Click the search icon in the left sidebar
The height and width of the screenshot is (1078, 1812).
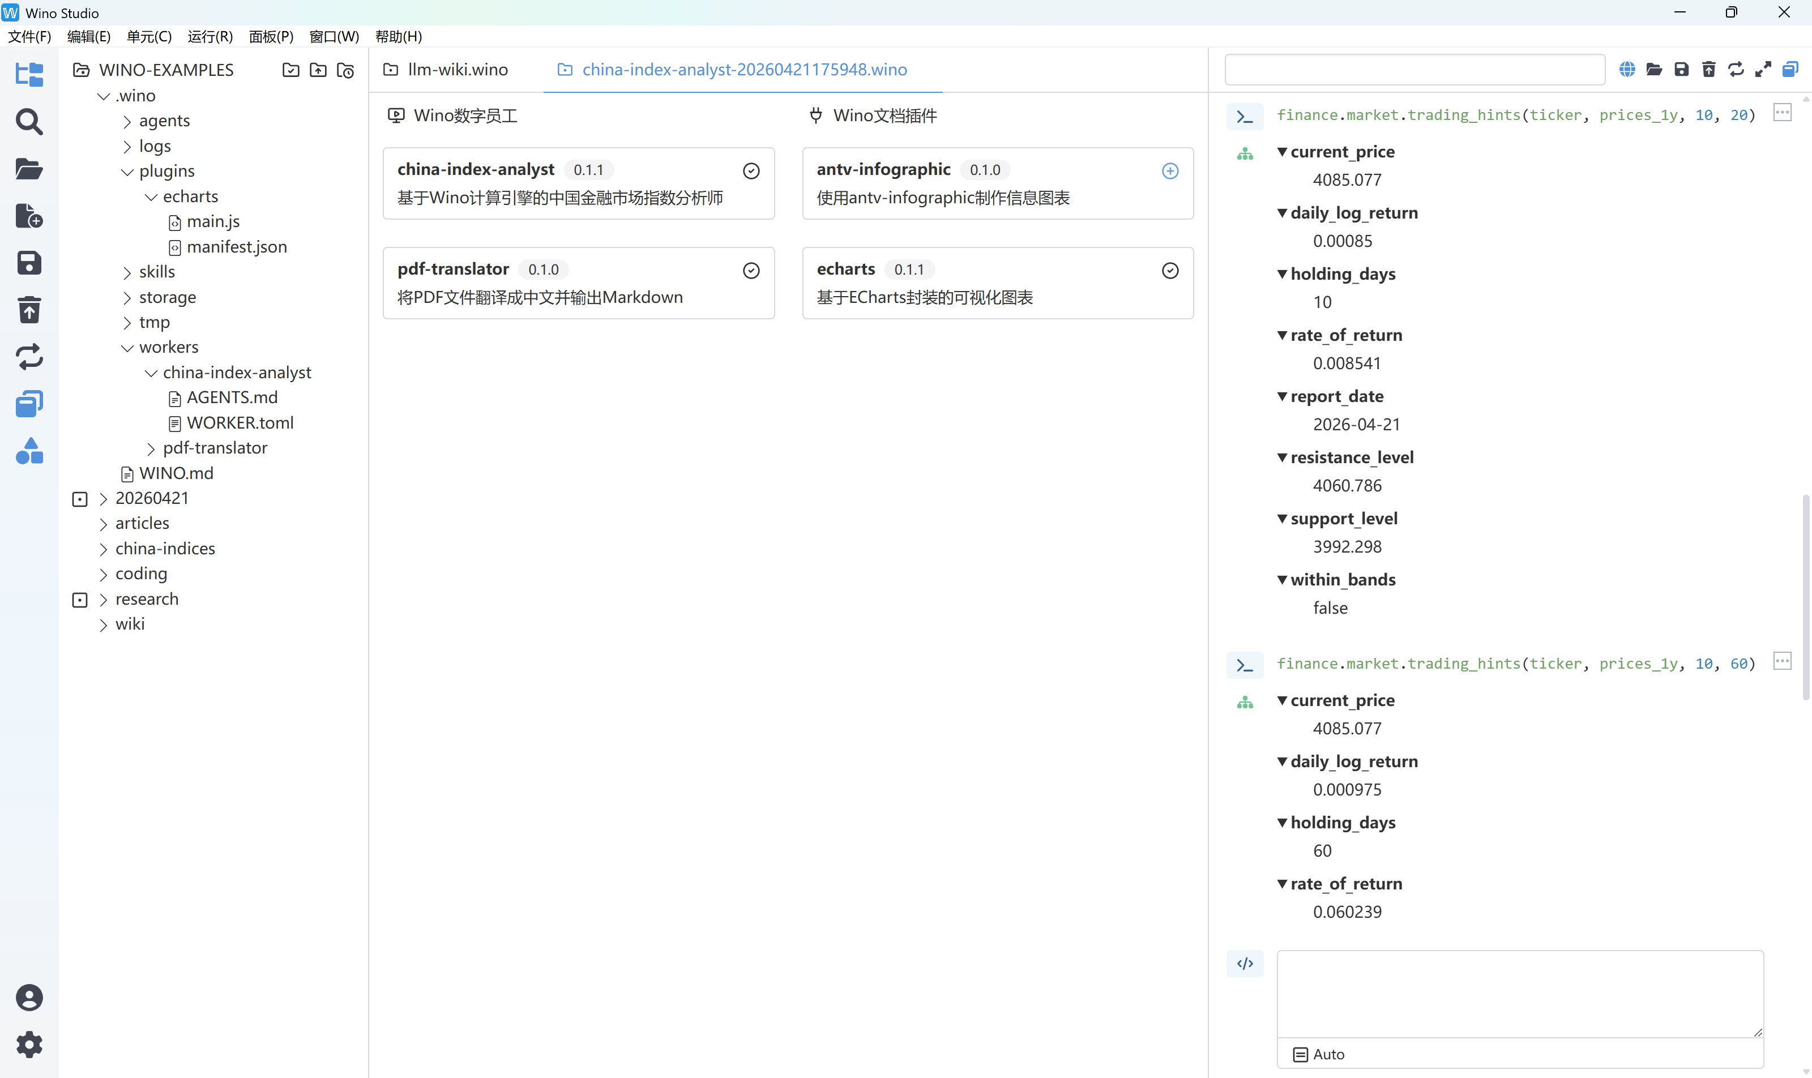[29, 122]
